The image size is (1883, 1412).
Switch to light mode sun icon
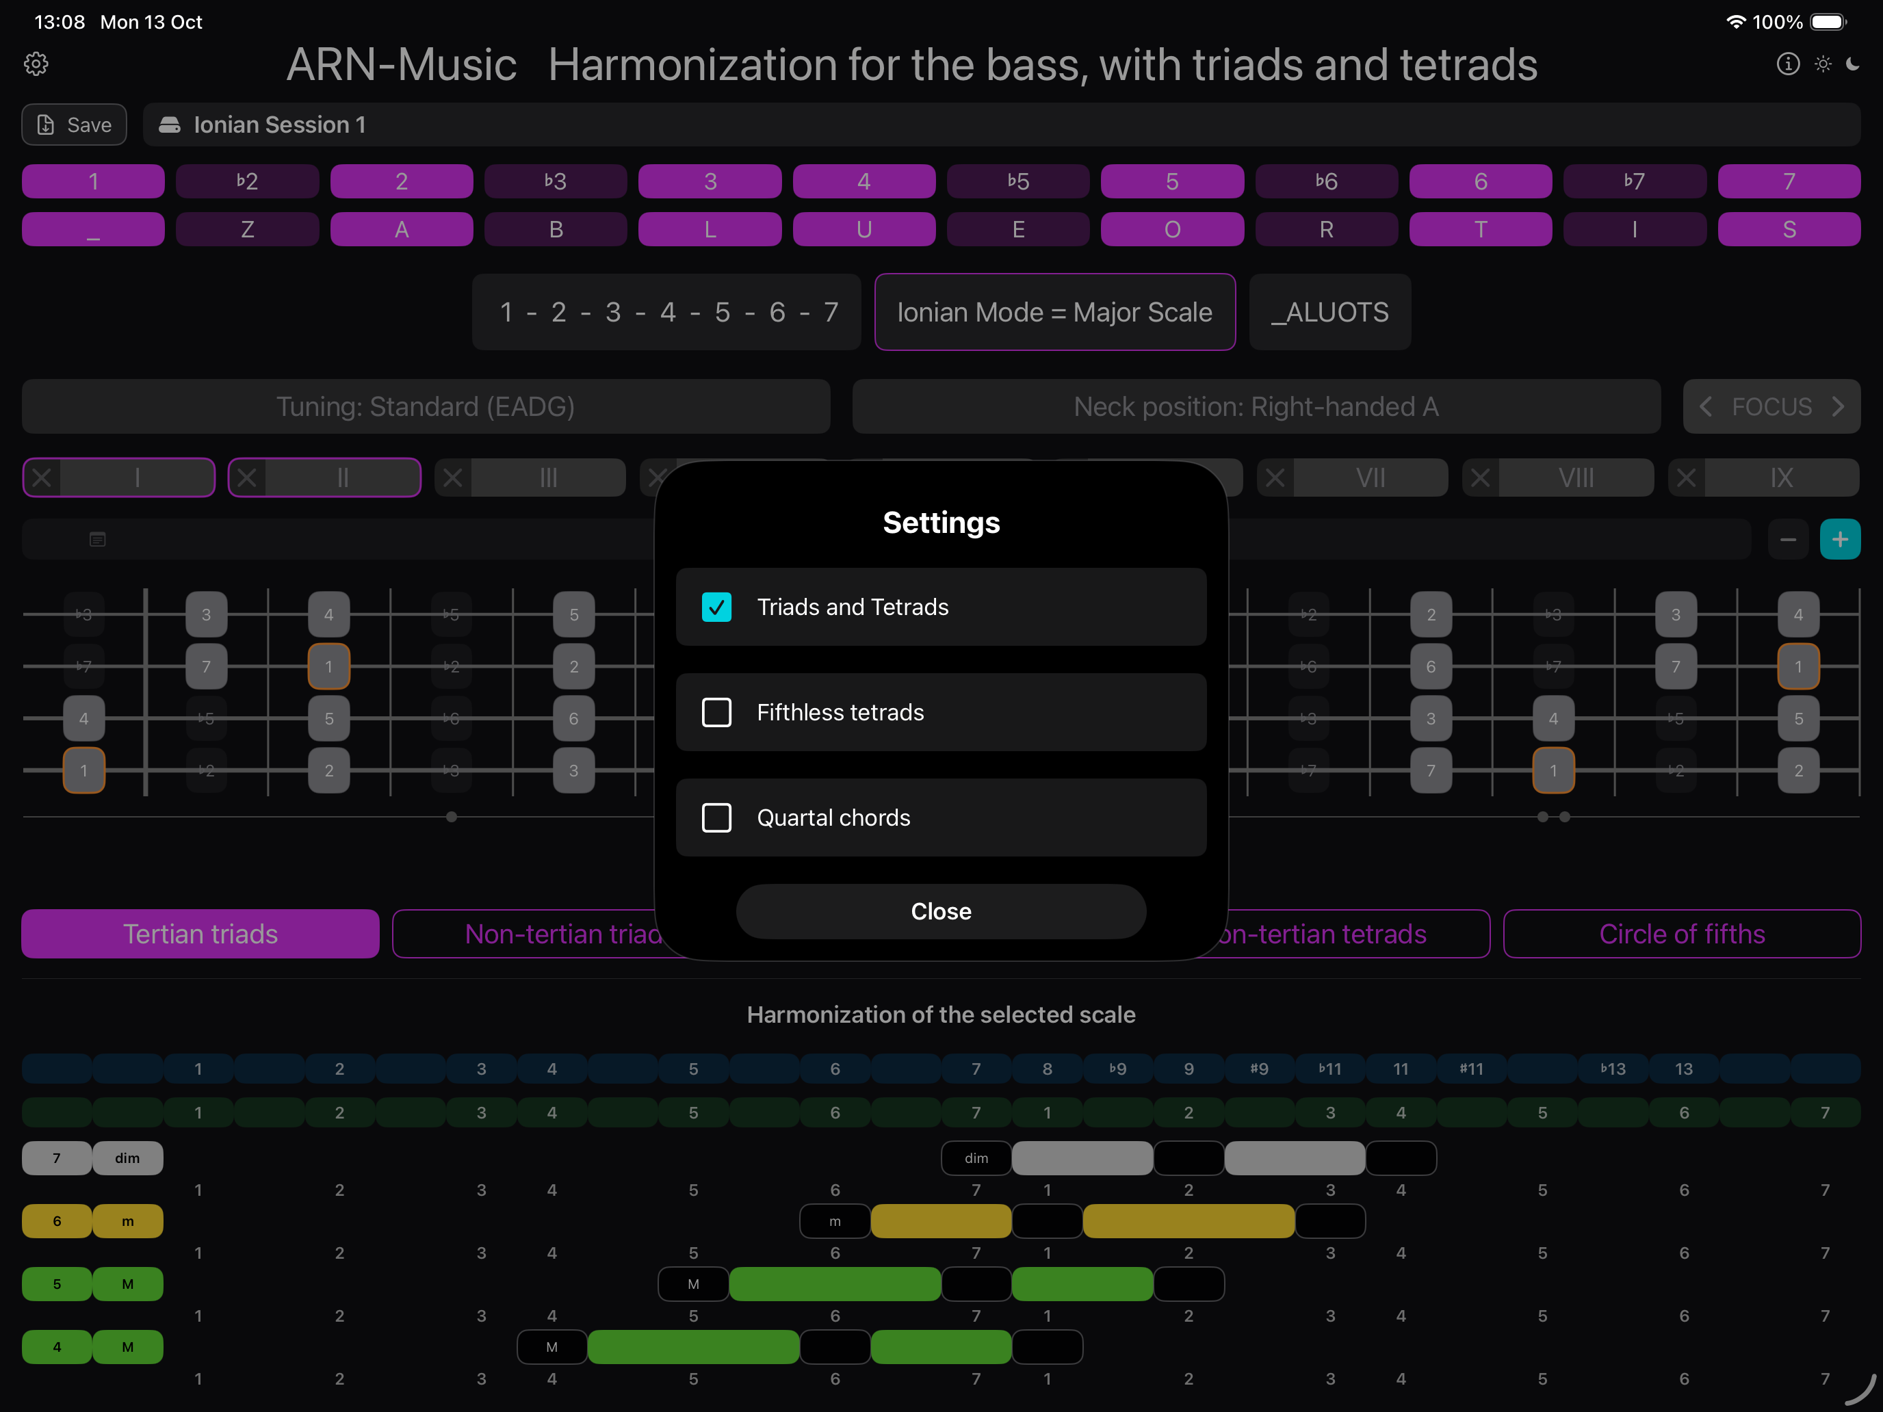point(1823,64)
